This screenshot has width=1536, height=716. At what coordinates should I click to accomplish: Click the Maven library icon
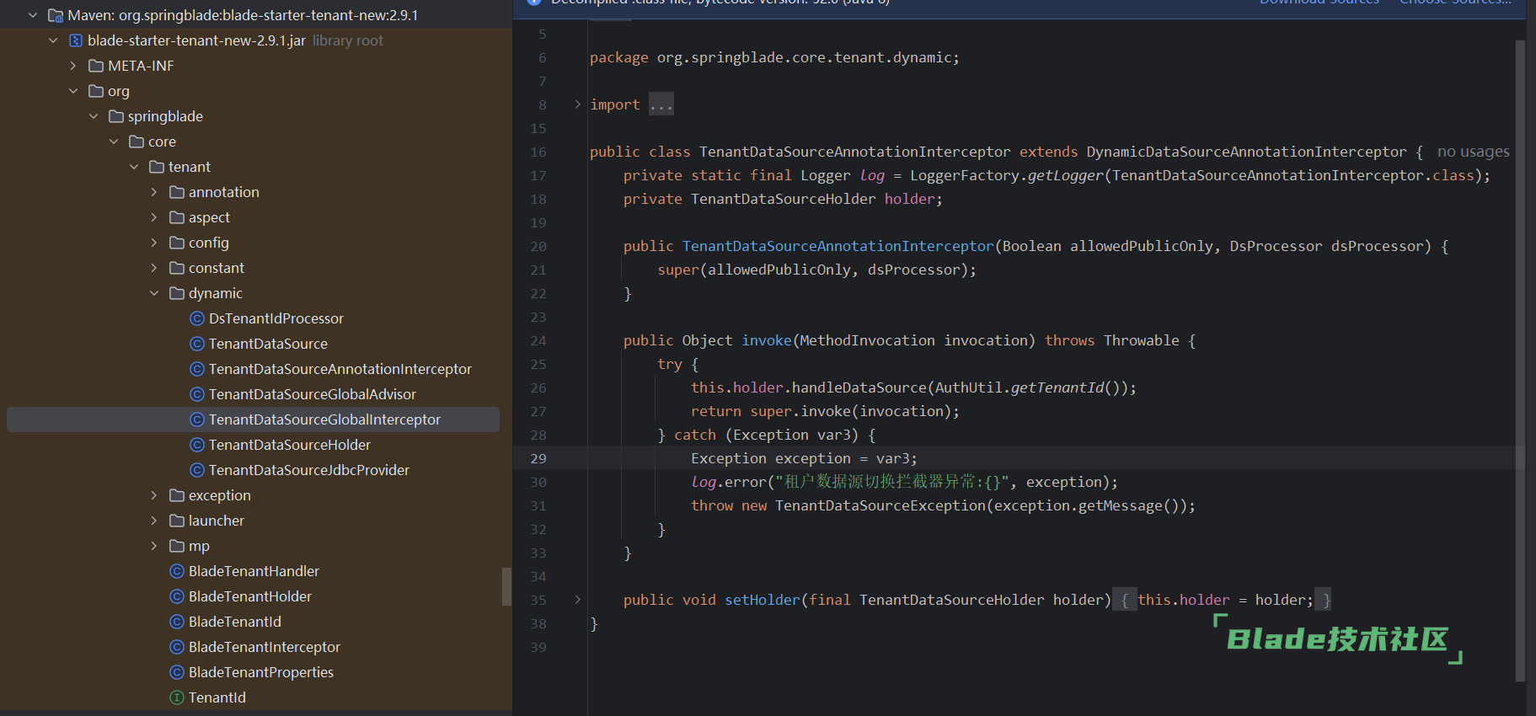tap(56, 15)
